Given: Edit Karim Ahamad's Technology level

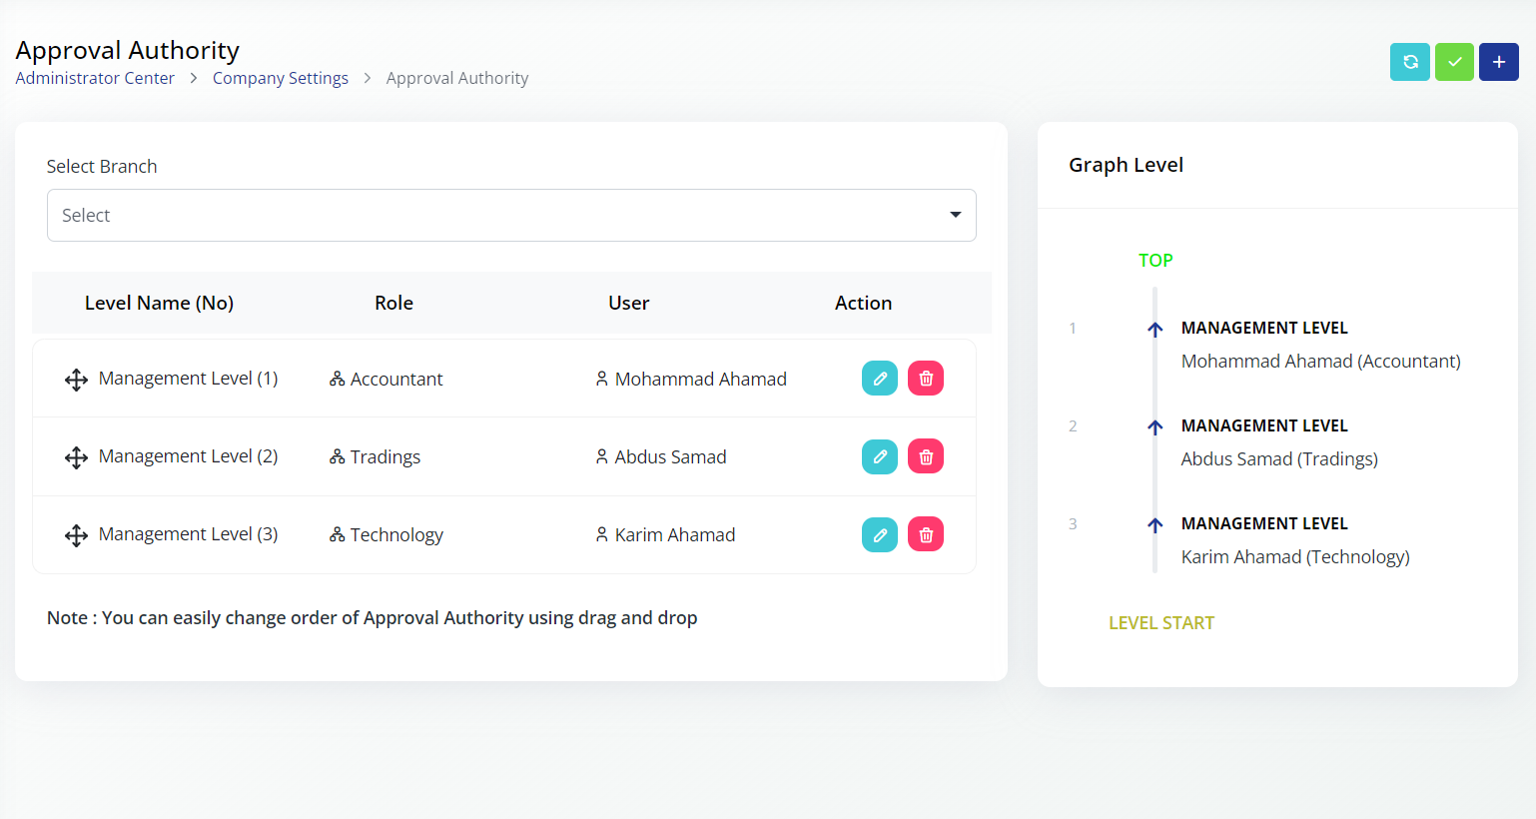Looking at the screenshot, I should (879, 534).
